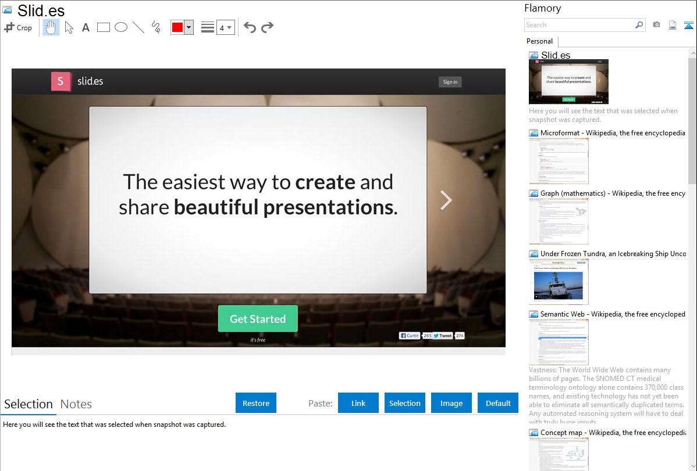Open the Under Frozen Tundra snapshot thumbnail
Image resolution: width=697 pixels, height=471 pixels.
click(x=559, y=282)
